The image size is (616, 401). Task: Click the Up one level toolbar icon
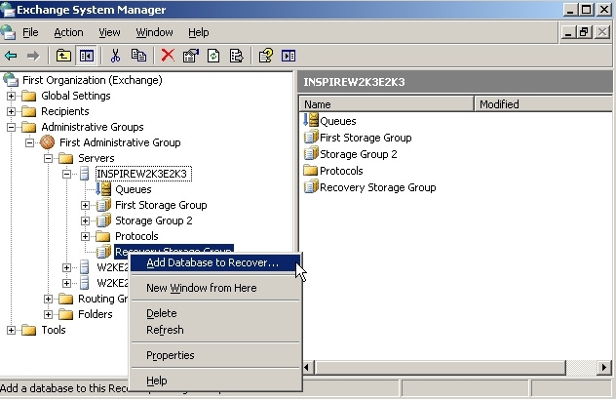coord(63,56)
